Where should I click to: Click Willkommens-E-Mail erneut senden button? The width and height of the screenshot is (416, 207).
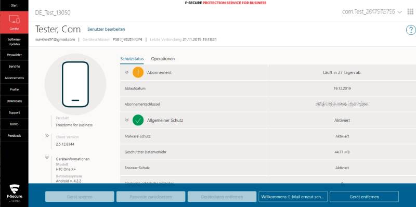point(293,197)
